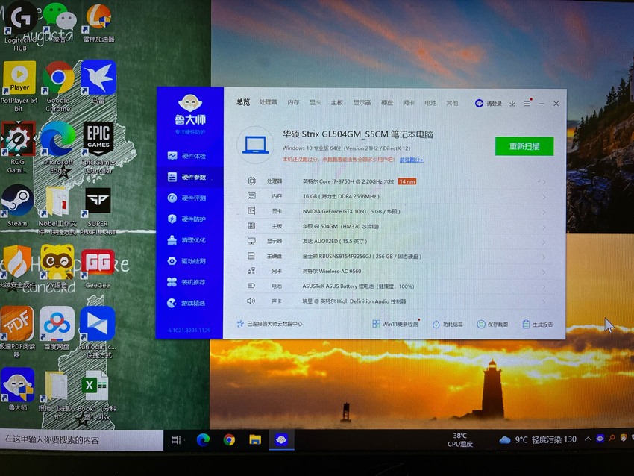Expand the 显示器 AUO82ED row chevron
The height and width of the screenshot is (476, 634).
[544, 242]
